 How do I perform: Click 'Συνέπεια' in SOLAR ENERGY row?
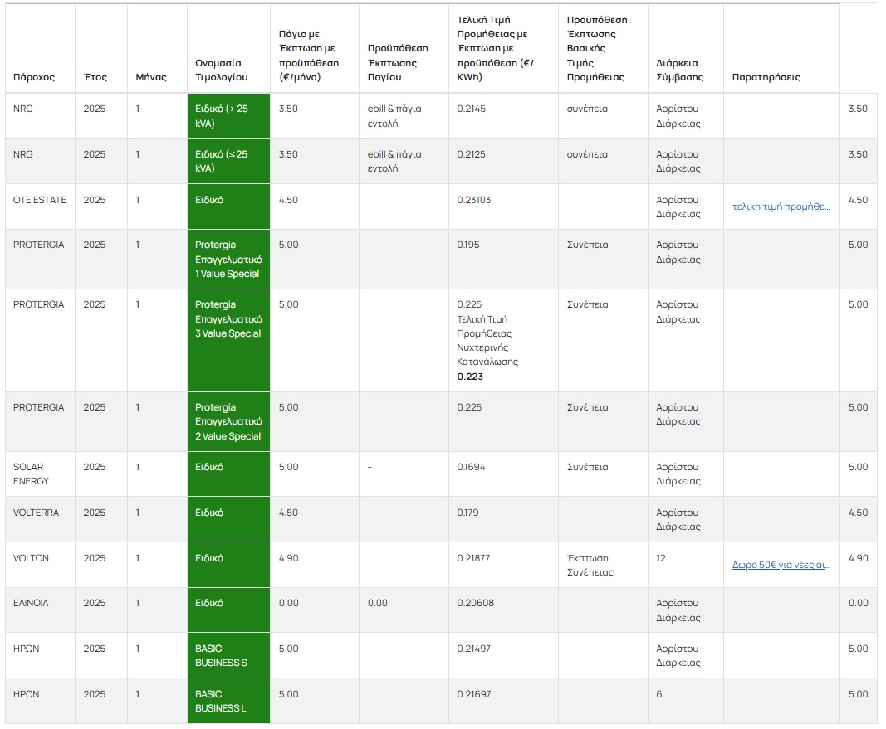click(588, 467)
